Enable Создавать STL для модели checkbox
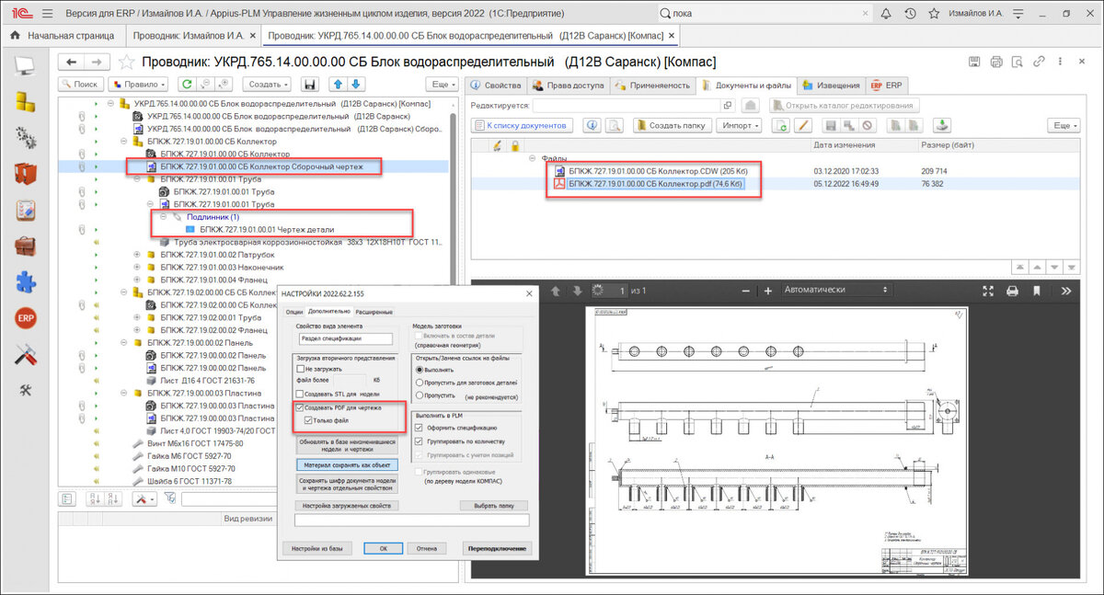This screenshot has height=595, width=1104. (x=300, y=394)
